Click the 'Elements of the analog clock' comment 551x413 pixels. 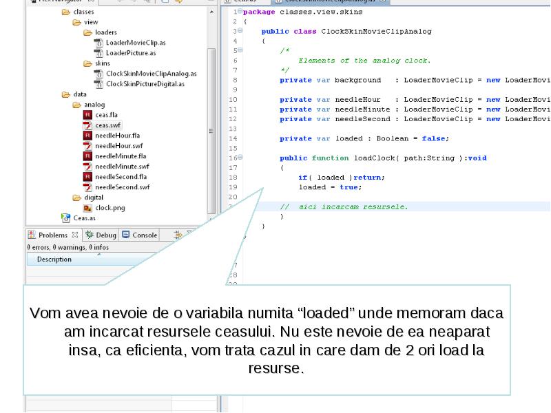click(364, 61)
